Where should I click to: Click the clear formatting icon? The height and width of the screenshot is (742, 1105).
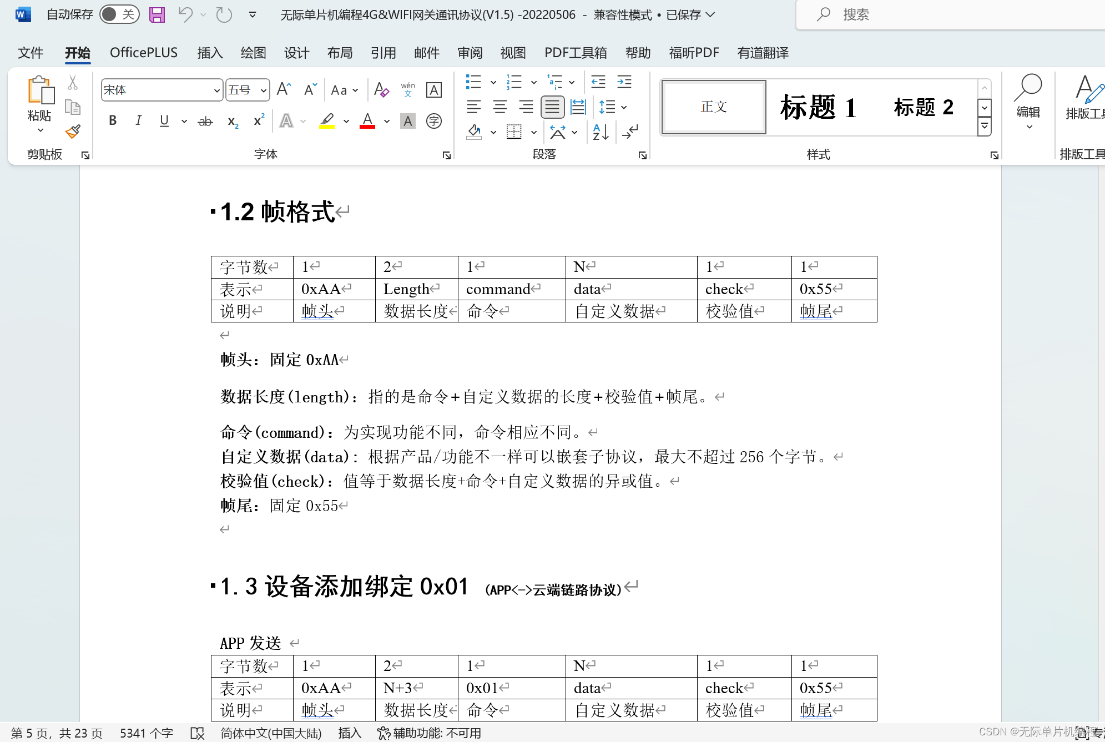(381, 90)
